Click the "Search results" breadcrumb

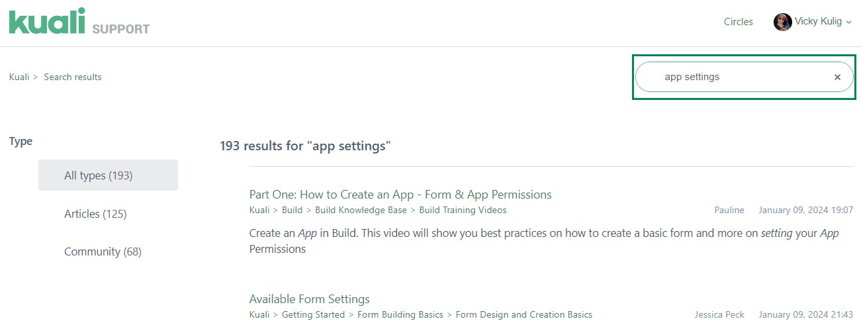click(x=73, y=77)
